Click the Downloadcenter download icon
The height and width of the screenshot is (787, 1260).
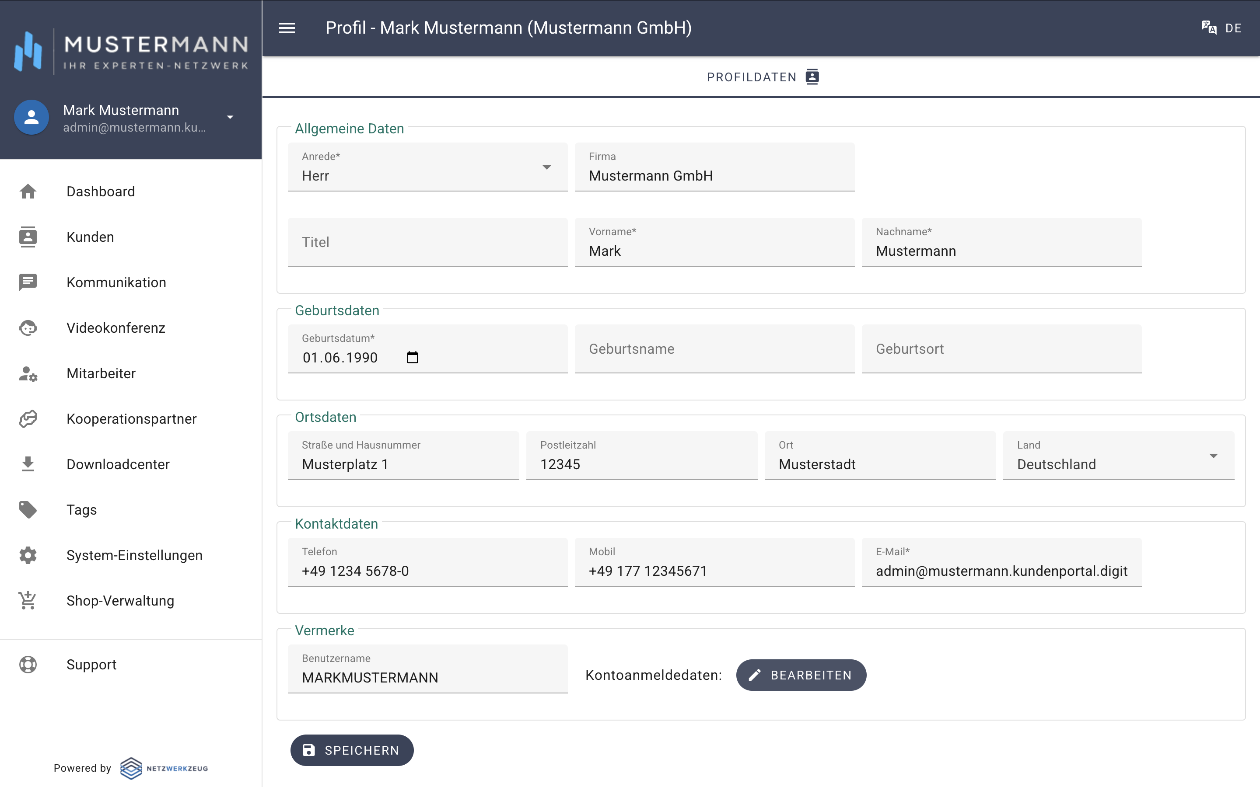pos(28,464)
